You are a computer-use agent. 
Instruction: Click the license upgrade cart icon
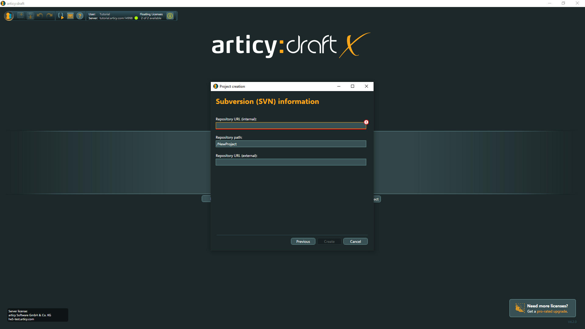(520, 308)
